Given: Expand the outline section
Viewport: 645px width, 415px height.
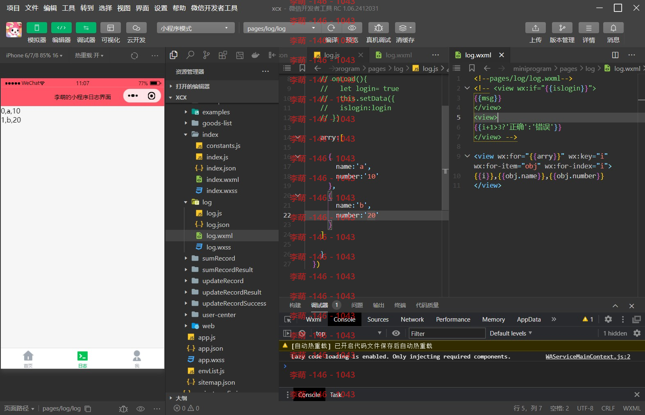Looking at the screenshot, I should click(x=222, y=398).
